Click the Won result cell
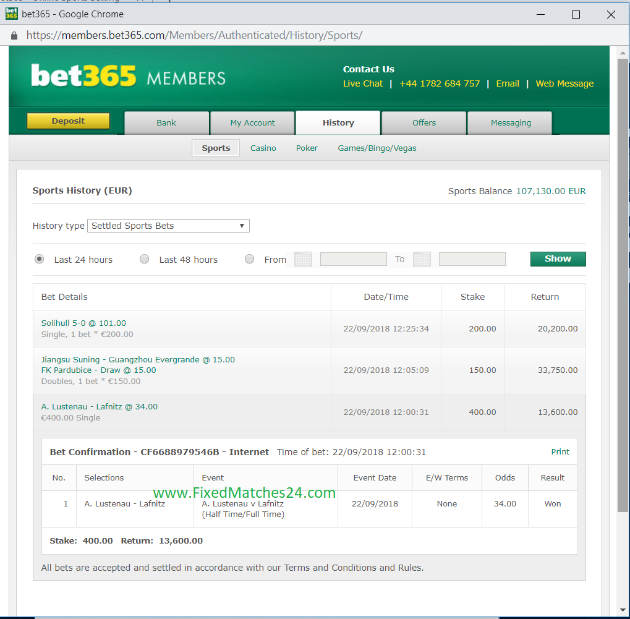Viewport: 630px width, 619px height. tap(553, 503)
